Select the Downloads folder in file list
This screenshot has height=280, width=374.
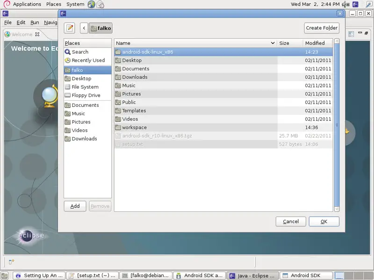click(223, 77)
